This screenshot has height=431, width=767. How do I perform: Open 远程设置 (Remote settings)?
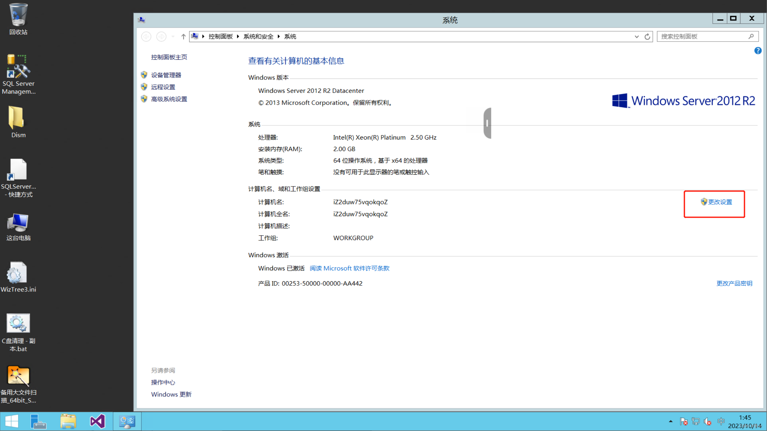click(x=163, y=87)
